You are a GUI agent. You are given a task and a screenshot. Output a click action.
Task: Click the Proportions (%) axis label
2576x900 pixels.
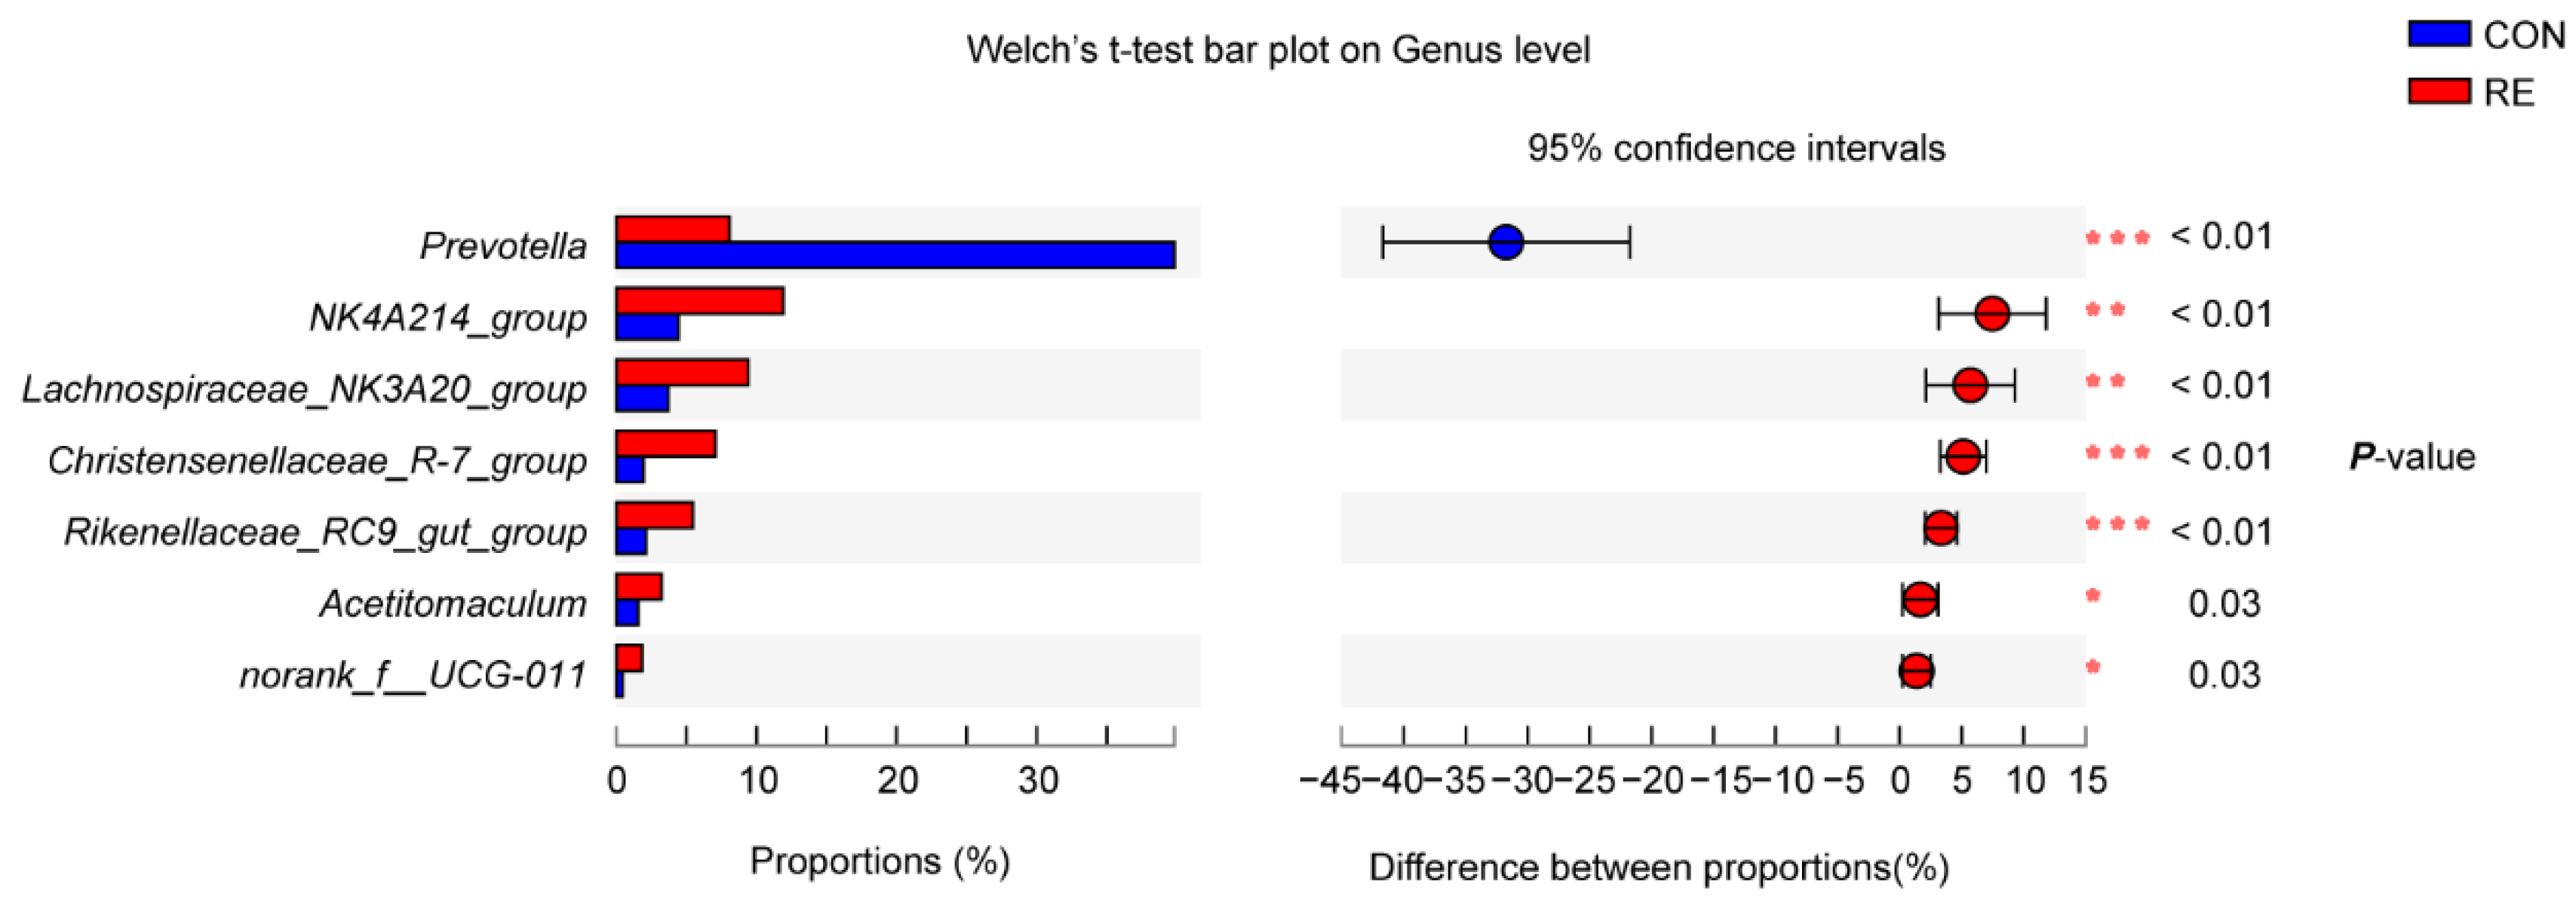point(879,861)
